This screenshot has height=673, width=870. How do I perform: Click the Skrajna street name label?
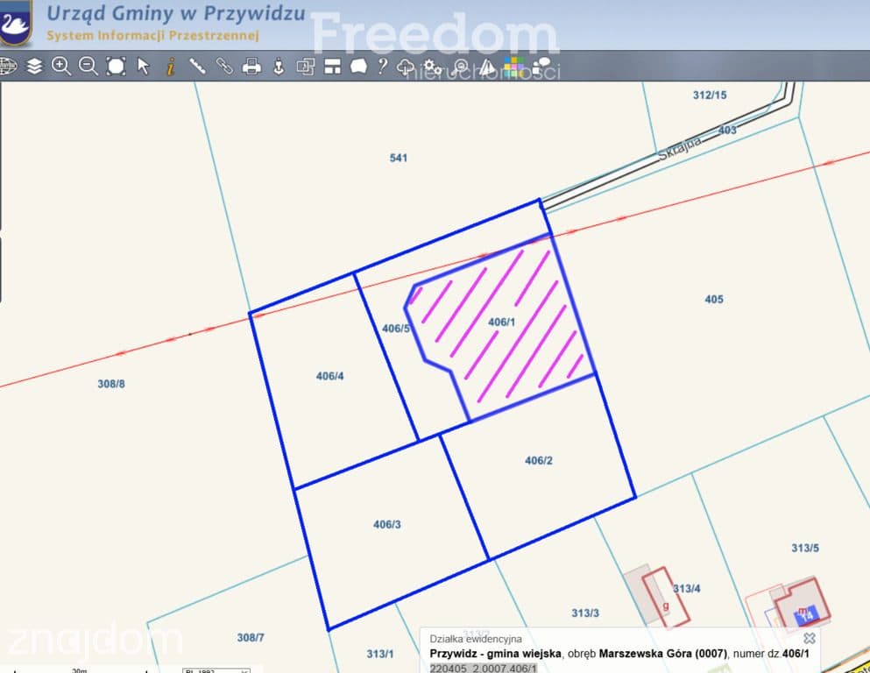[680, 147]
